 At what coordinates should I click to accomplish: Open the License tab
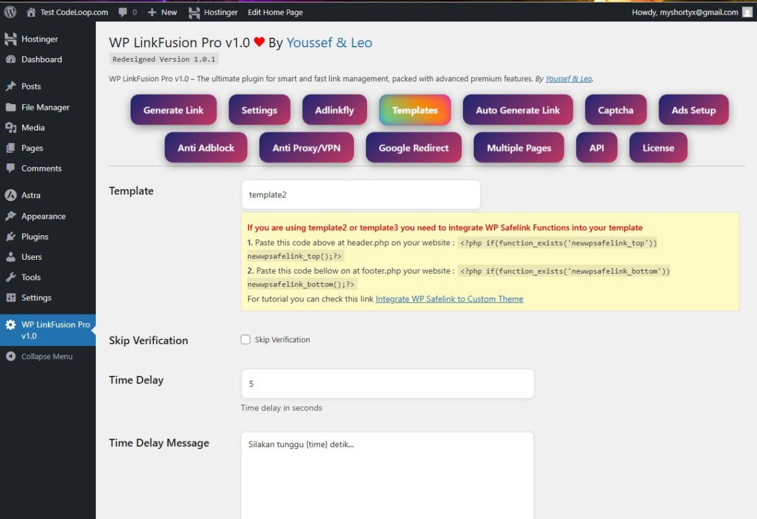click(x=659, y=148)
